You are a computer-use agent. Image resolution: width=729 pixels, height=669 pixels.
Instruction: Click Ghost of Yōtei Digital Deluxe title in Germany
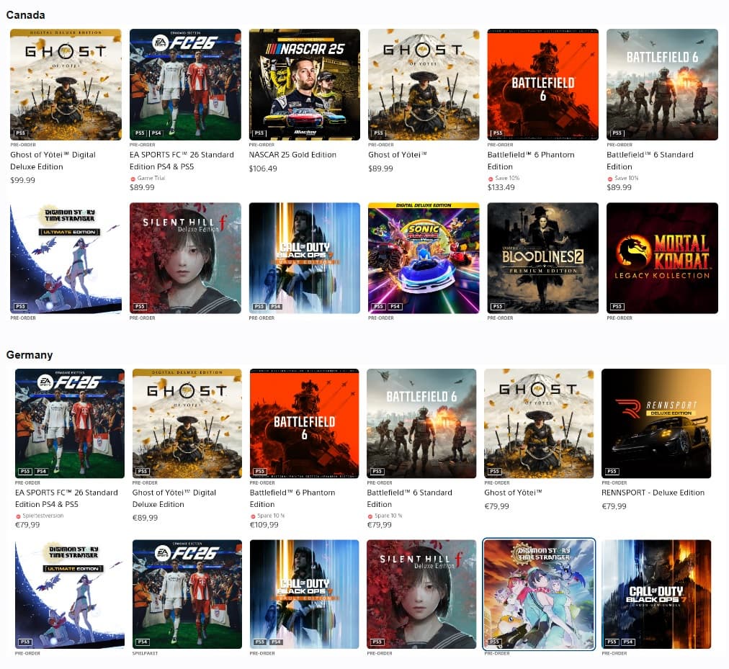tap(174, 498)
